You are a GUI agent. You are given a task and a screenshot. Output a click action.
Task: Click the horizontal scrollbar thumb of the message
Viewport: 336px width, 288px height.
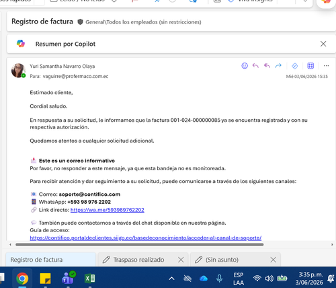[x=139, y=244]
